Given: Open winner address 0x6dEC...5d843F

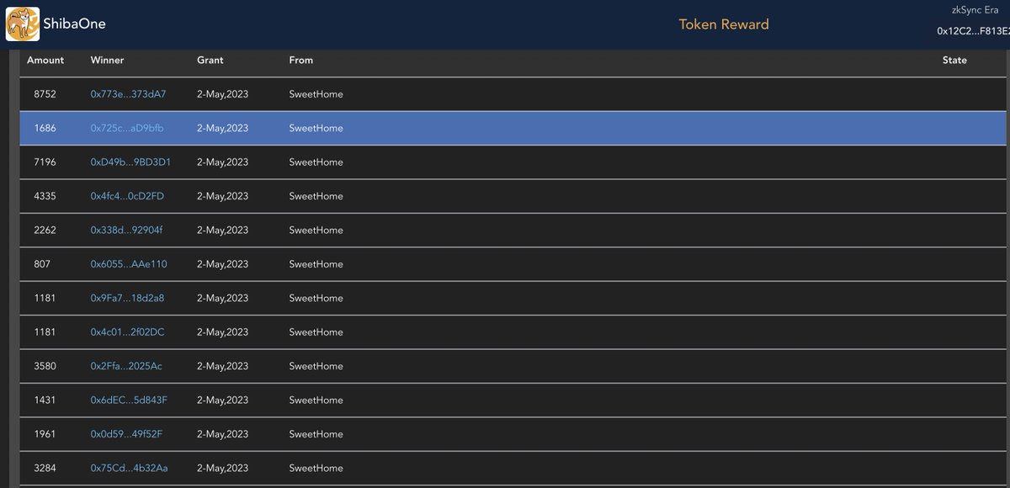Looking at the screenshot, I should (x=129, y=400).
